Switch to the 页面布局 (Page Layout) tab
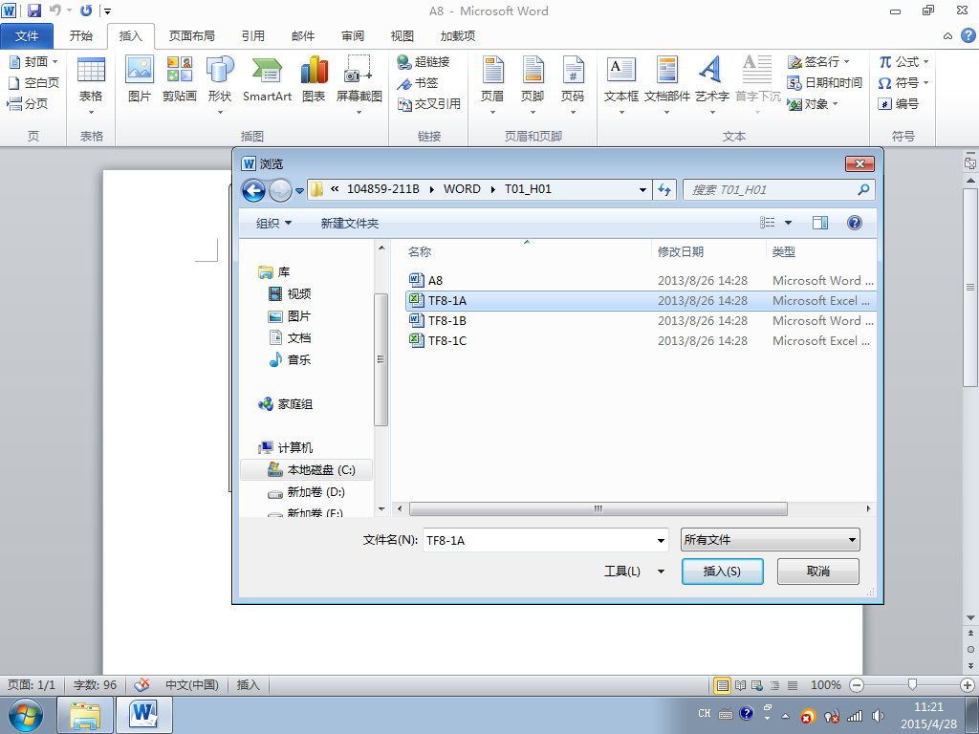The image size is (979, 734). (191, 36)
